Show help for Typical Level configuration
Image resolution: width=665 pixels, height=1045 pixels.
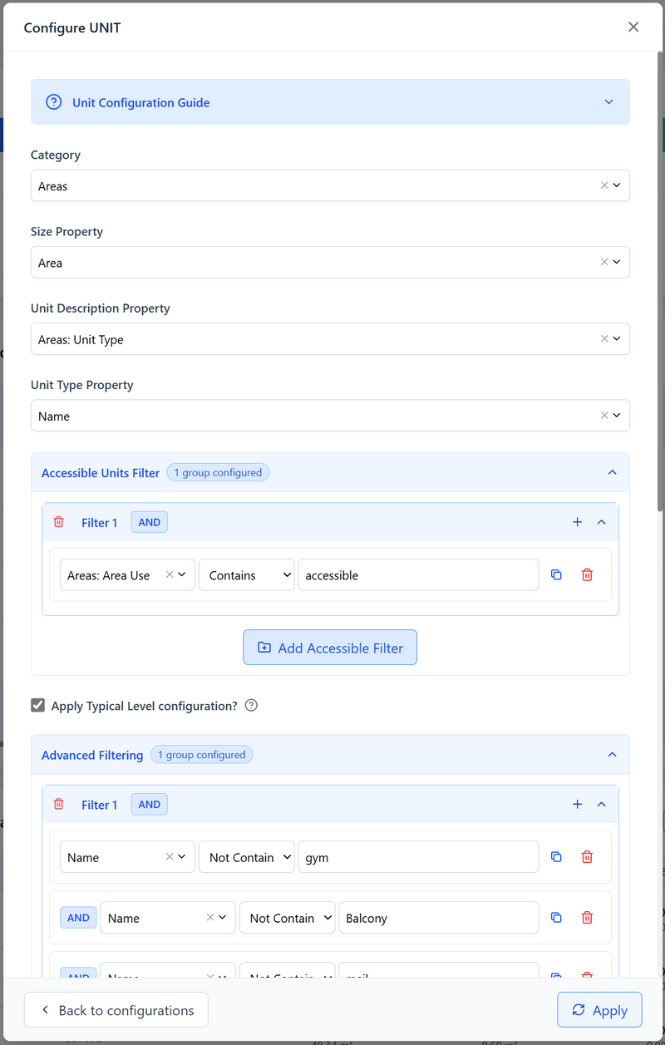pos(251,706)
